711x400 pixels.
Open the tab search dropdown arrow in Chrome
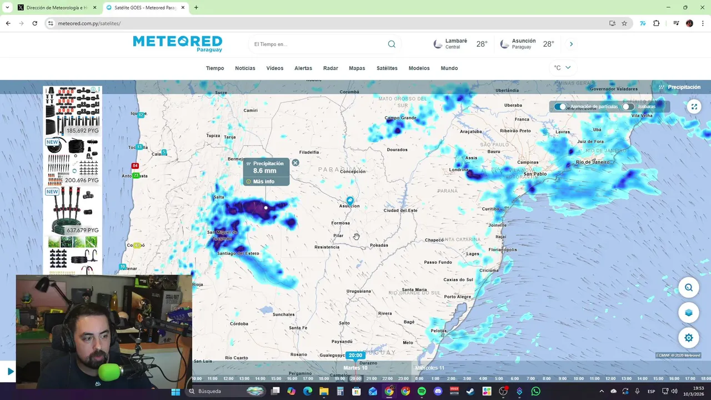[x=7, y=8]
